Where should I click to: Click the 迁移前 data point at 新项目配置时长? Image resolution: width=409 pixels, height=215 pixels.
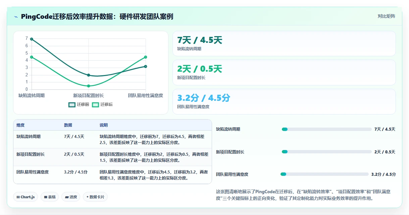point(89,75)
